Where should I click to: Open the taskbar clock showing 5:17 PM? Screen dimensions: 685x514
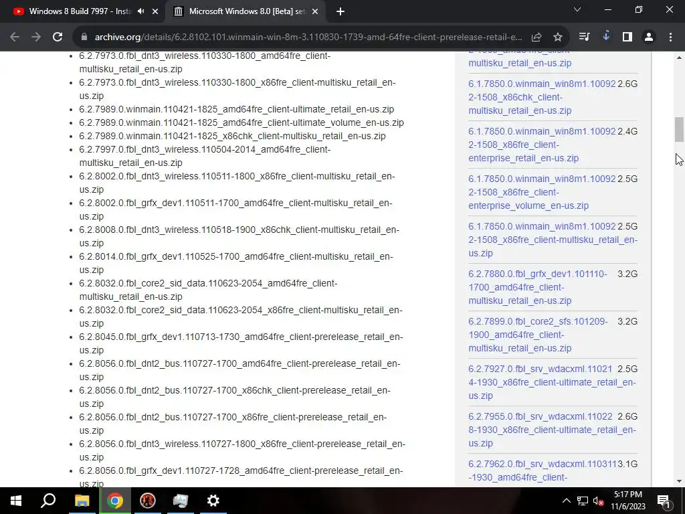[x=627, y=501]
